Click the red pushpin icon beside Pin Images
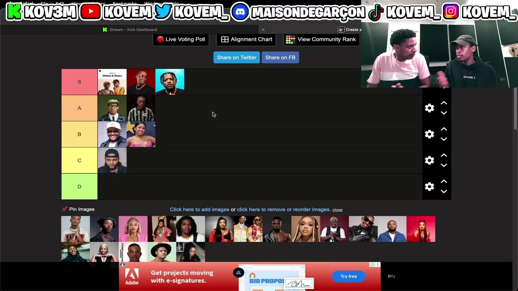518x291 pixels. [64, 209]
